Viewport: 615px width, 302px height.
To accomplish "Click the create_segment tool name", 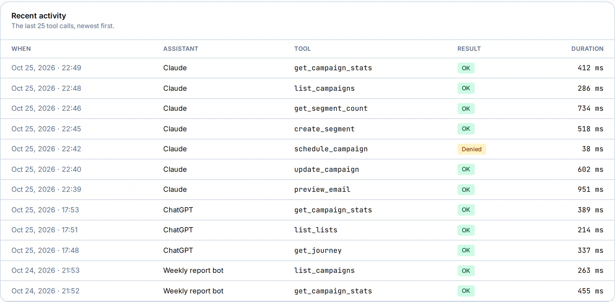I will click(324, 129).
